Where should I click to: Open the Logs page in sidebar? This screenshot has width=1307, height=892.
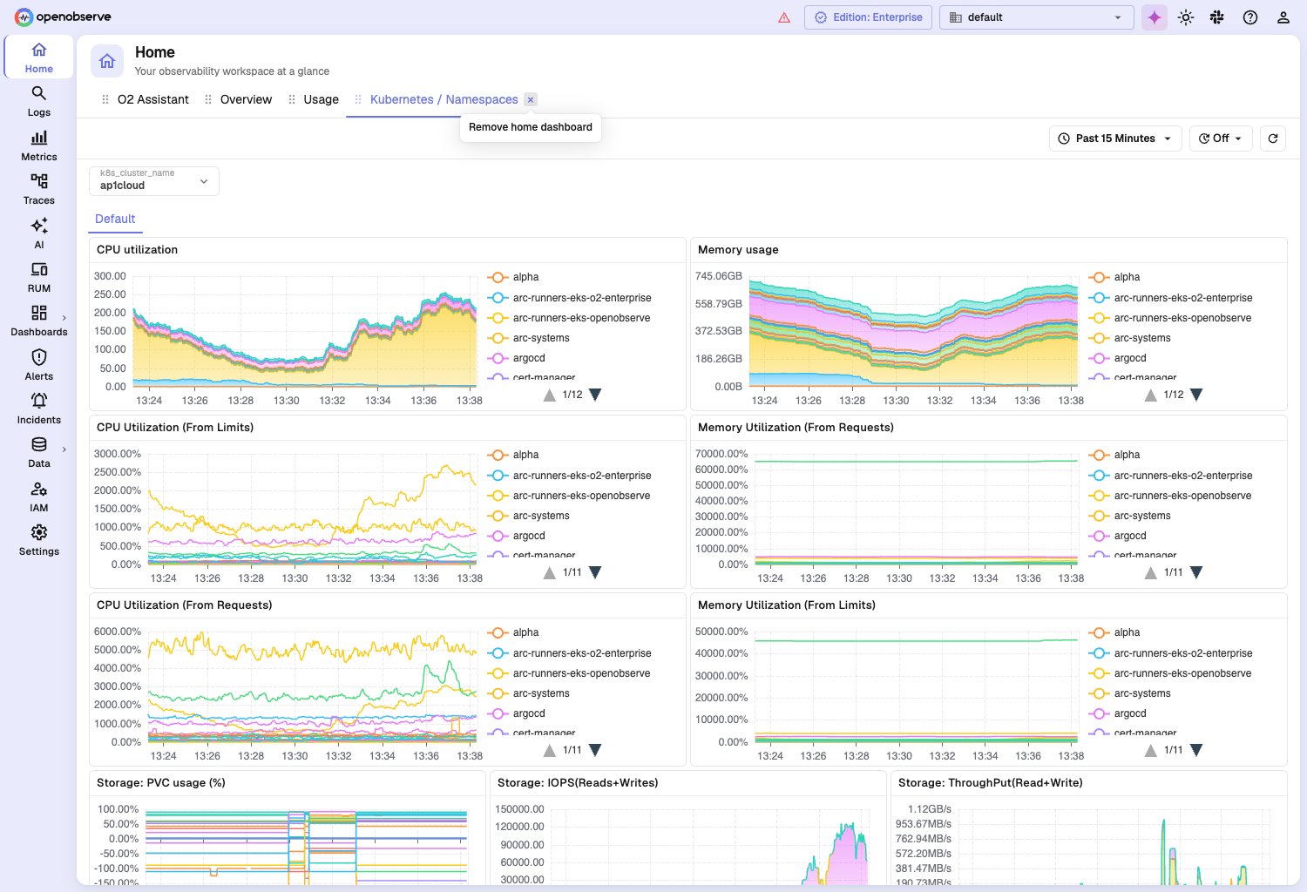click(39, 101)
